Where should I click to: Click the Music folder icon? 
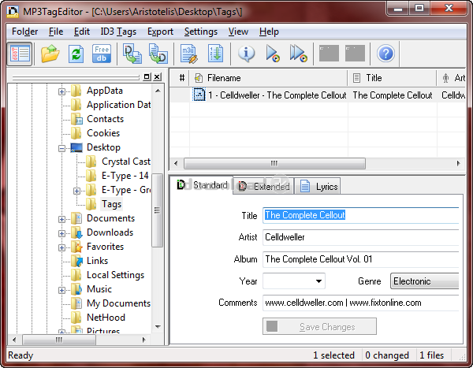pos(76,289)
